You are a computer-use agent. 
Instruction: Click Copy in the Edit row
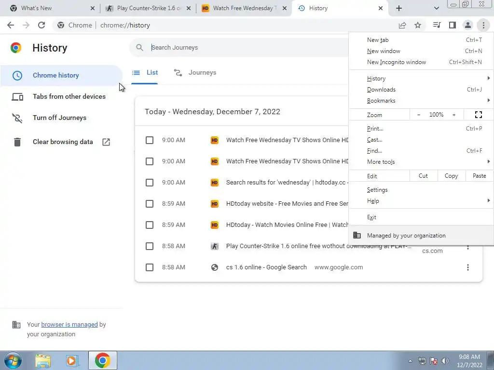452,176
